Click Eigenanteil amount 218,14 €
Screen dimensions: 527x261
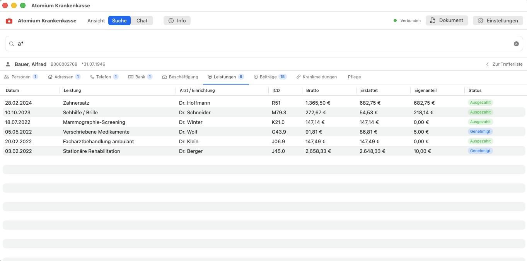coord(424,113)
